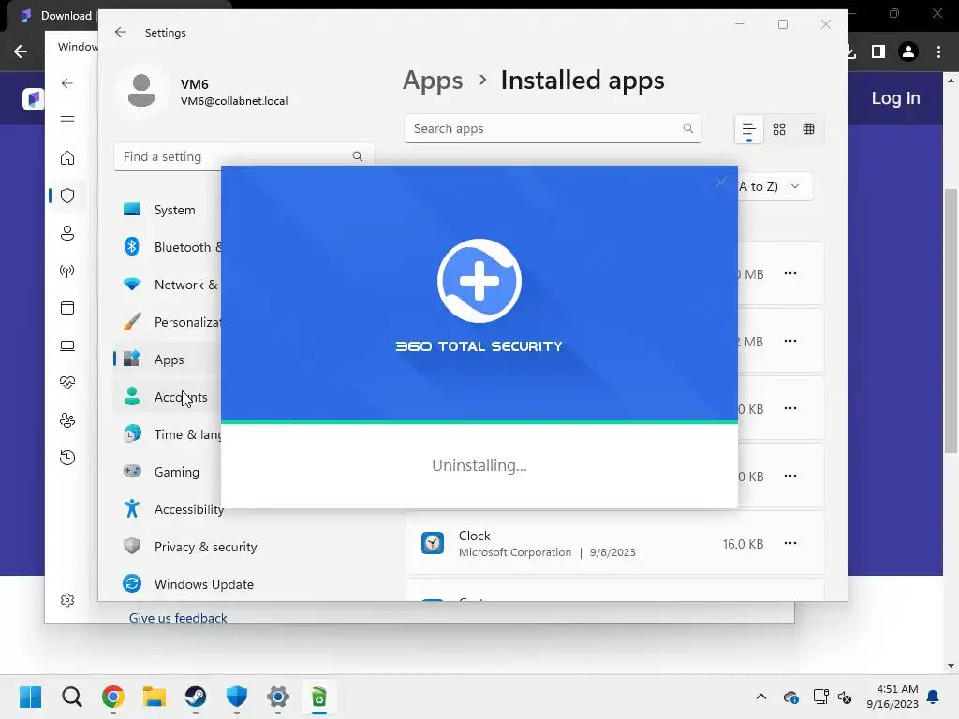Open the Home icon in Windows Security sidebar
959x719 pixels.
(67, 158)
